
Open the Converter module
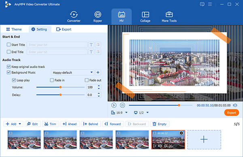[x=74, y=17]
